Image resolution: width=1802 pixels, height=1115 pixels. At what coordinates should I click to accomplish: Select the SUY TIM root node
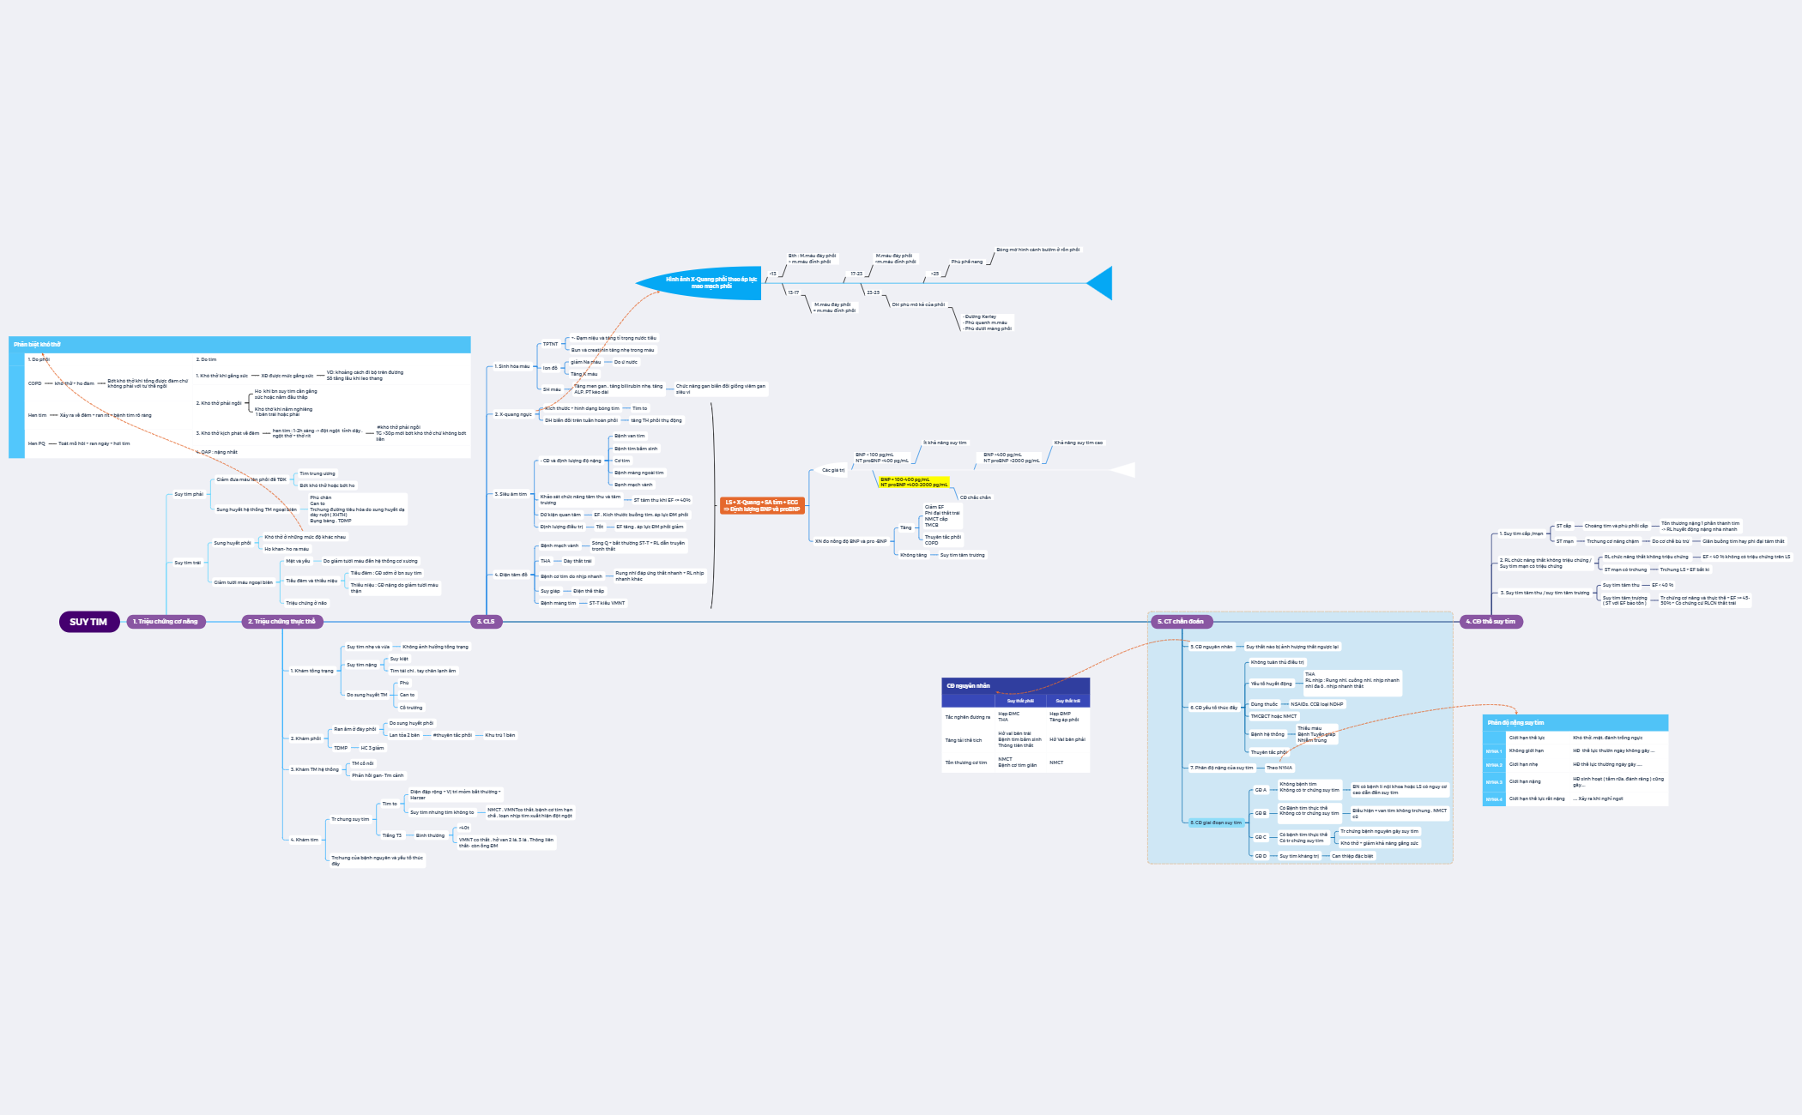(88, 622)
